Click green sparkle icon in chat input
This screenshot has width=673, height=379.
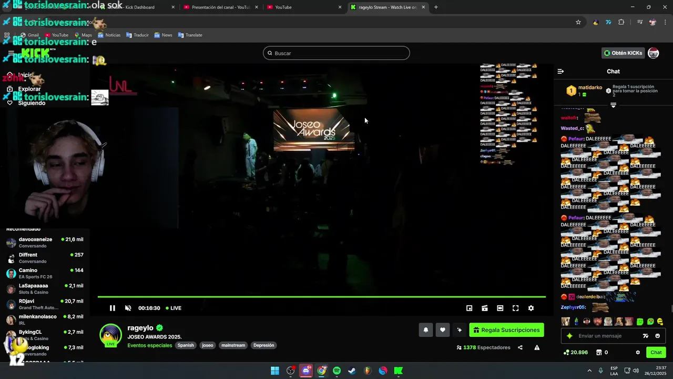click(x=569, y=336)
